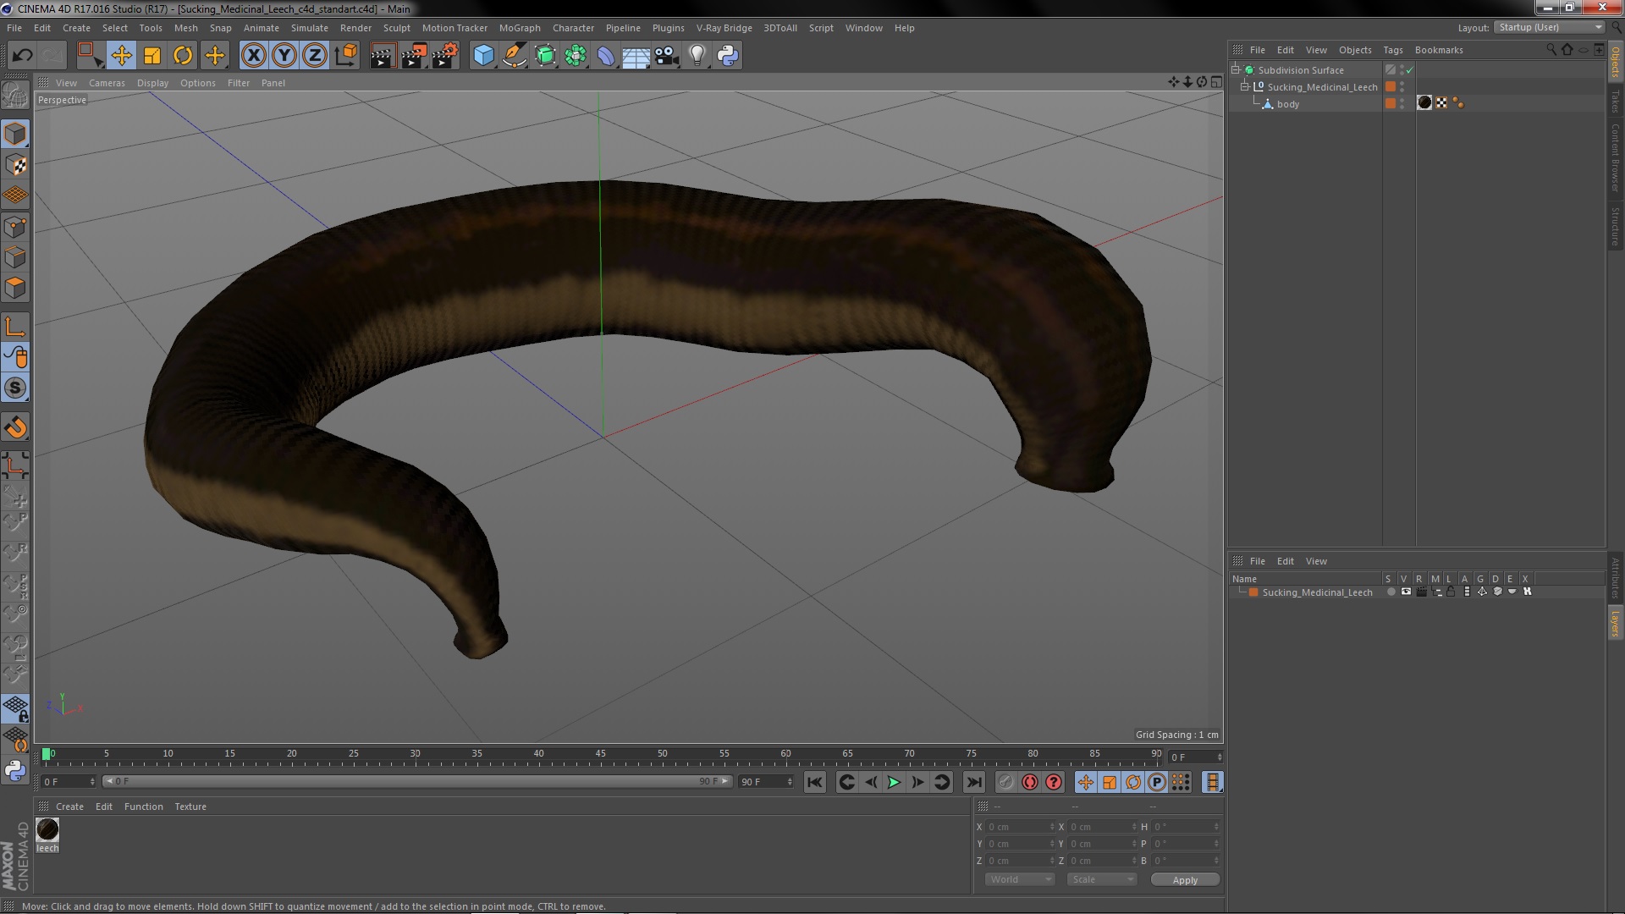Click the Render to Picture Viewer icon

(x=413, y=56)
